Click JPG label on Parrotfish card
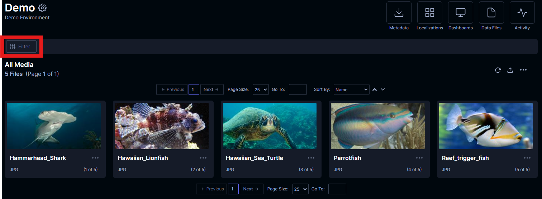 (338, 170)
